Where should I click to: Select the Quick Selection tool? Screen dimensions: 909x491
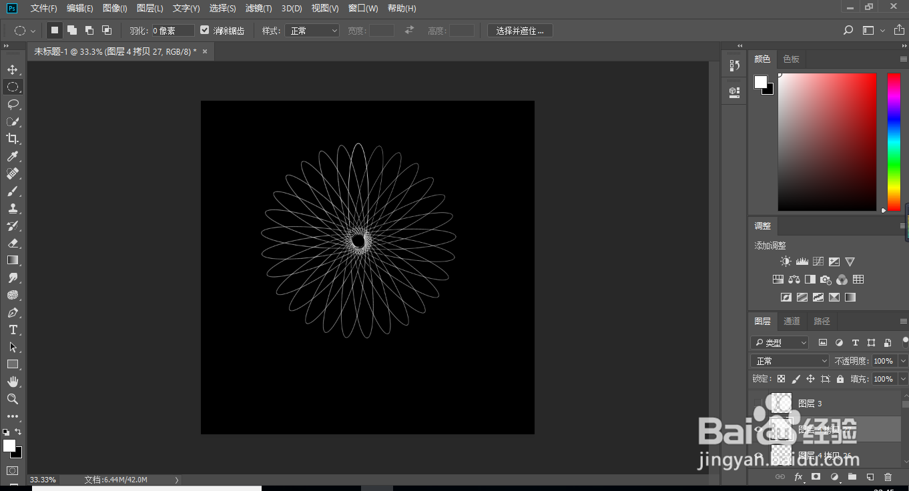pos(13,121)
